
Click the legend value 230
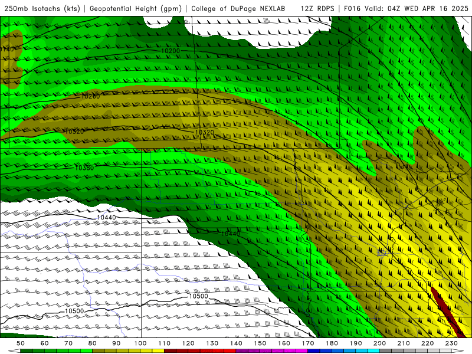coord(451,343)
